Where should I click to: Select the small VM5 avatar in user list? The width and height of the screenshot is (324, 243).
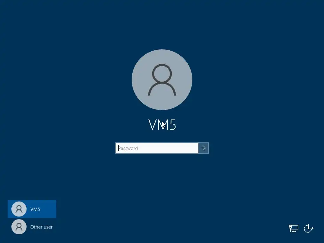(x=19, y=209)
